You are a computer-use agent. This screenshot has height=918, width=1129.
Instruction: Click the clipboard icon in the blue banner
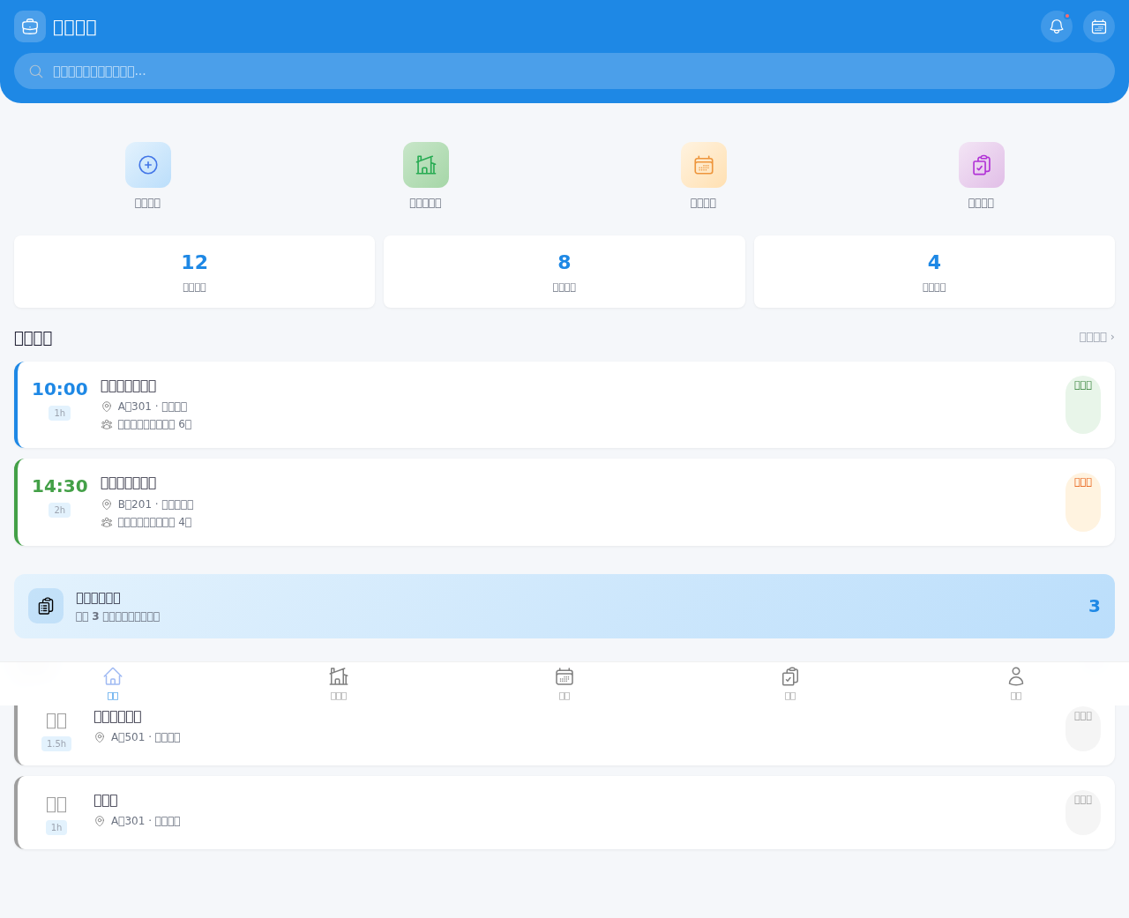coord(46,606)
